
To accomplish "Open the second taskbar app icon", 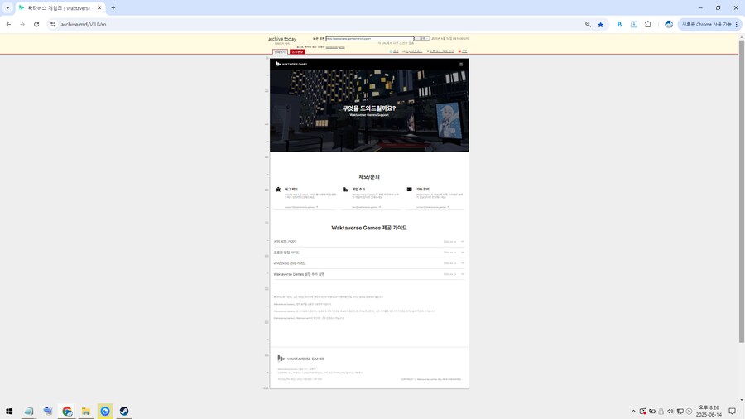I will [x=48, y=411].
